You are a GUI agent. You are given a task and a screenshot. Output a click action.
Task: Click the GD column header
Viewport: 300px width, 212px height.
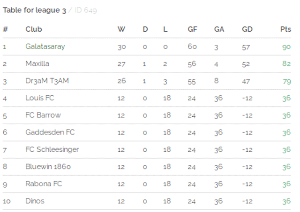coord(247,29)
